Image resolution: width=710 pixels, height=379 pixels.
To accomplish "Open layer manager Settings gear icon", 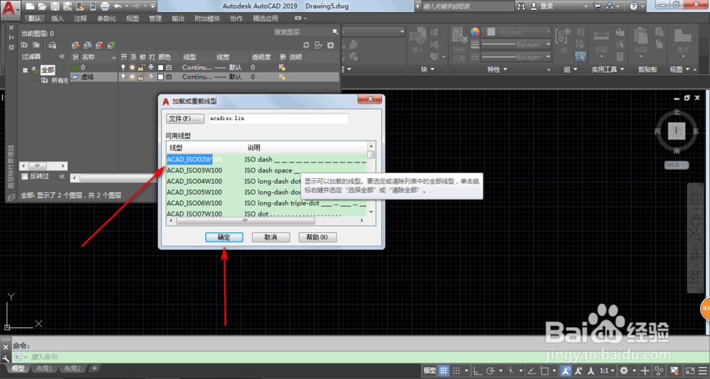I will 331,45.
